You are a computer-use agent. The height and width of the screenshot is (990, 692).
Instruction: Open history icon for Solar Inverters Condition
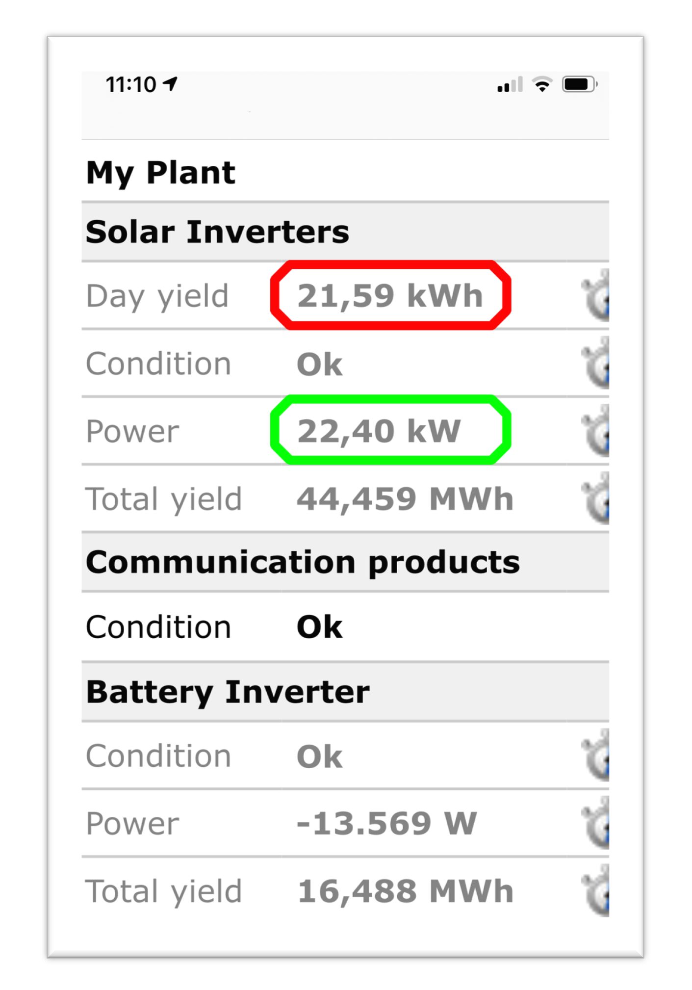point(596,364)
